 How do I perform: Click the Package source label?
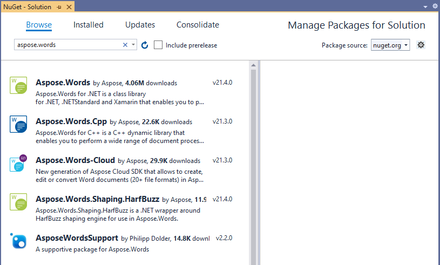pos(344,45)
